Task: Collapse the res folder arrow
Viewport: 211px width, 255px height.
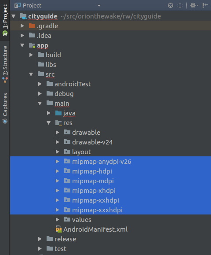Action: [x=48, y=123]
